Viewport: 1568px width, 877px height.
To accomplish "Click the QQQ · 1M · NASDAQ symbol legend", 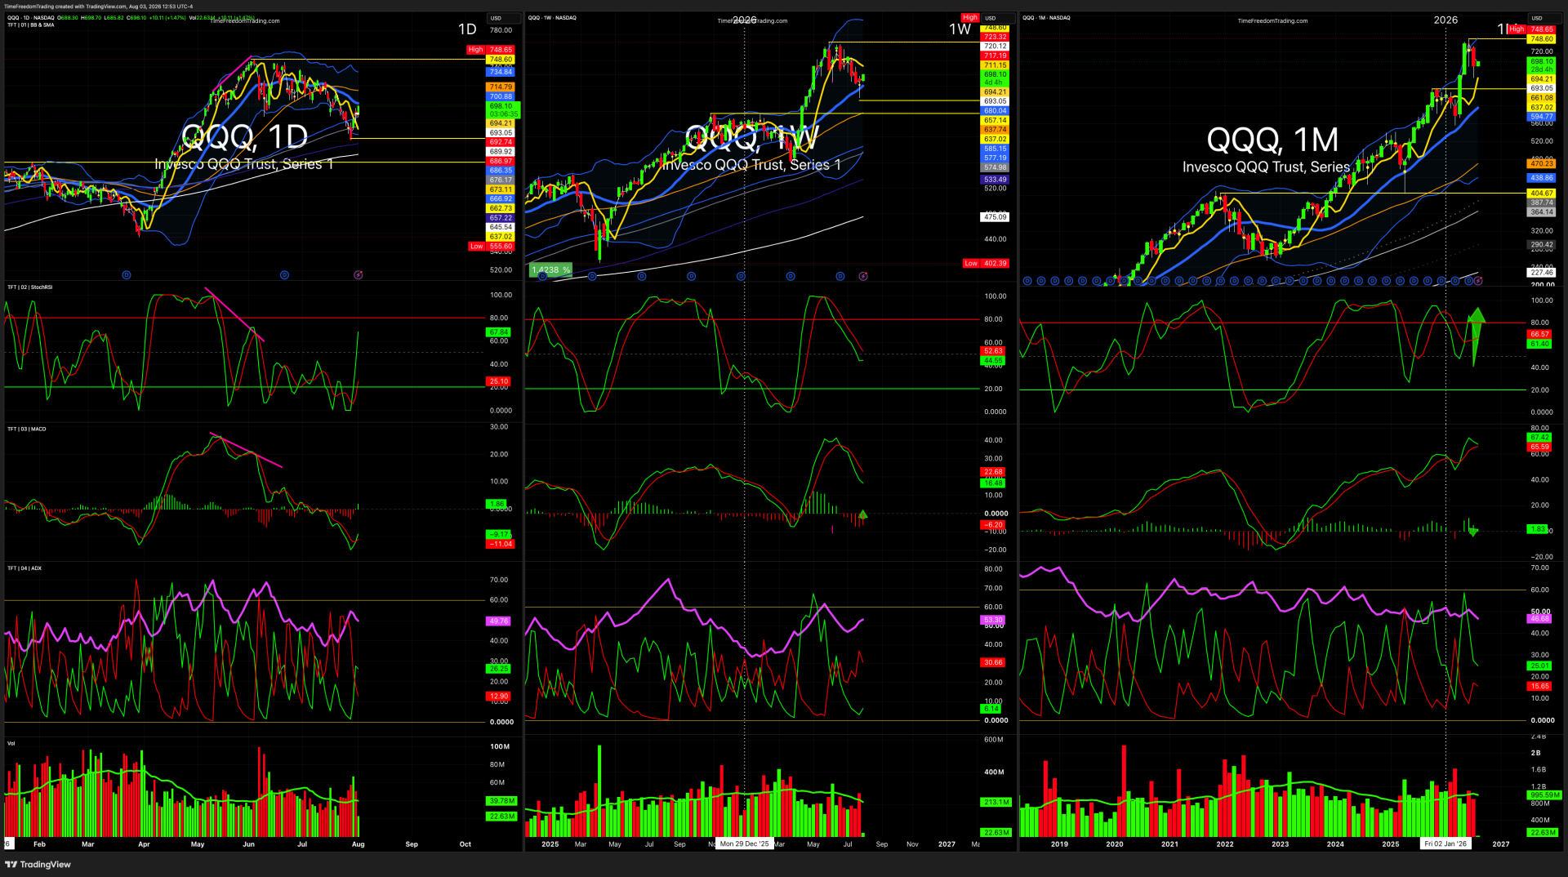I will pos(1046,17).
